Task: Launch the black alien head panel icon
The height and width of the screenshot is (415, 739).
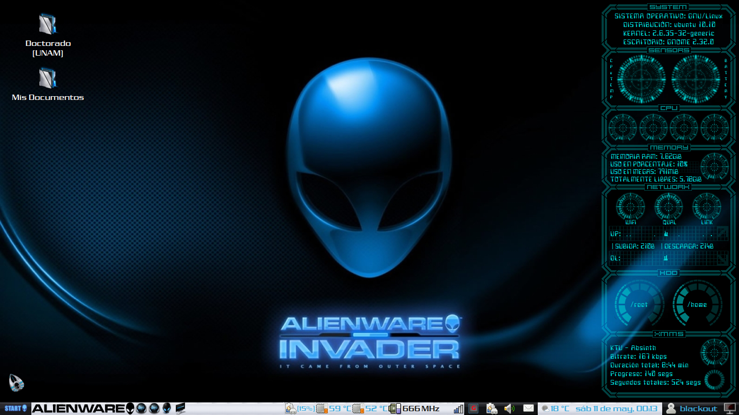Action: (130, 409)
